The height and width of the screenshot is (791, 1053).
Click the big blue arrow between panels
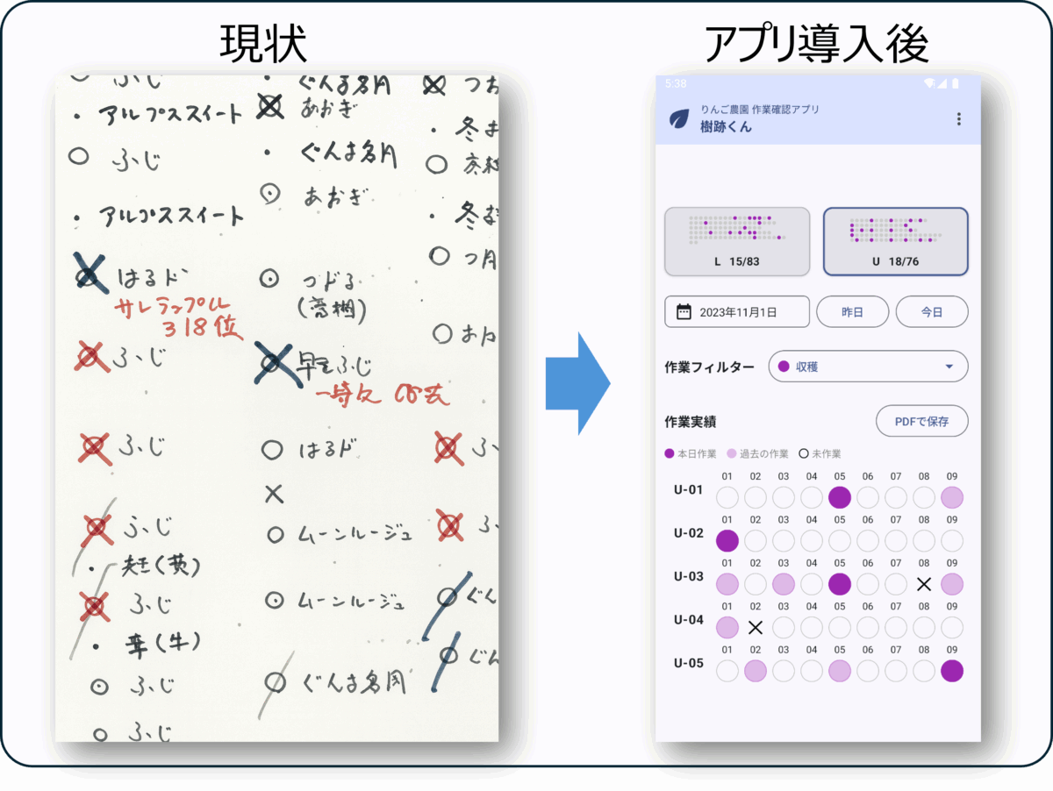click(x=577, y=383)
